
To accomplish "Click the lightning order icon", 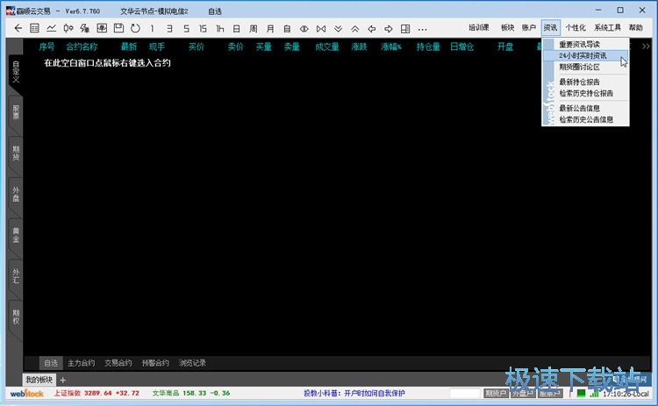I will point(85,29).
